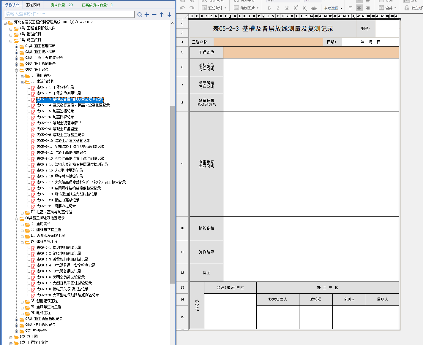Toggle subscript X₂ formatting
This screenshot has width=423, height=345.
(305, 8)
